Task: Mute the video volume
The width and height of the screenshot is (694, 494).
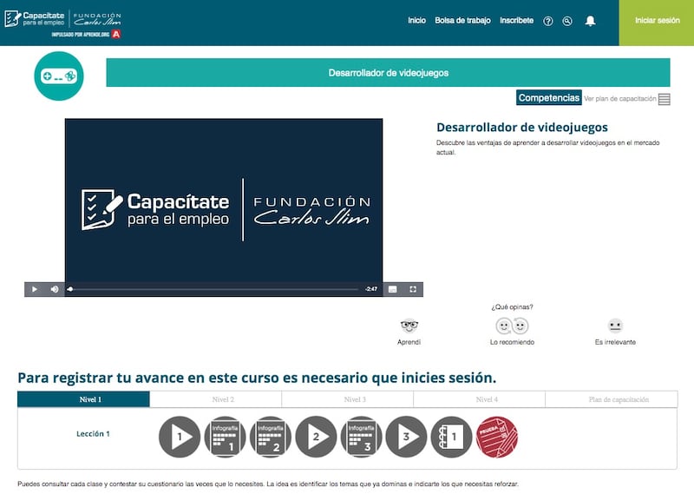Action: [x=55, y=289]
